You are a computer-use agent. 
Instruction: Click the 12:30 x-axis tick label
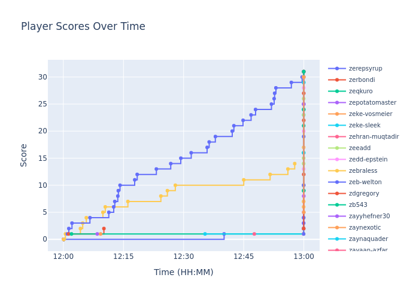coord(183,257)
